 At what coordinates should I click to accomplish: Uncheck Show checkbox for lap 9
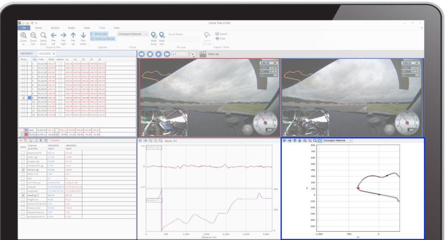pyautogui.click(x=23, y=98)
